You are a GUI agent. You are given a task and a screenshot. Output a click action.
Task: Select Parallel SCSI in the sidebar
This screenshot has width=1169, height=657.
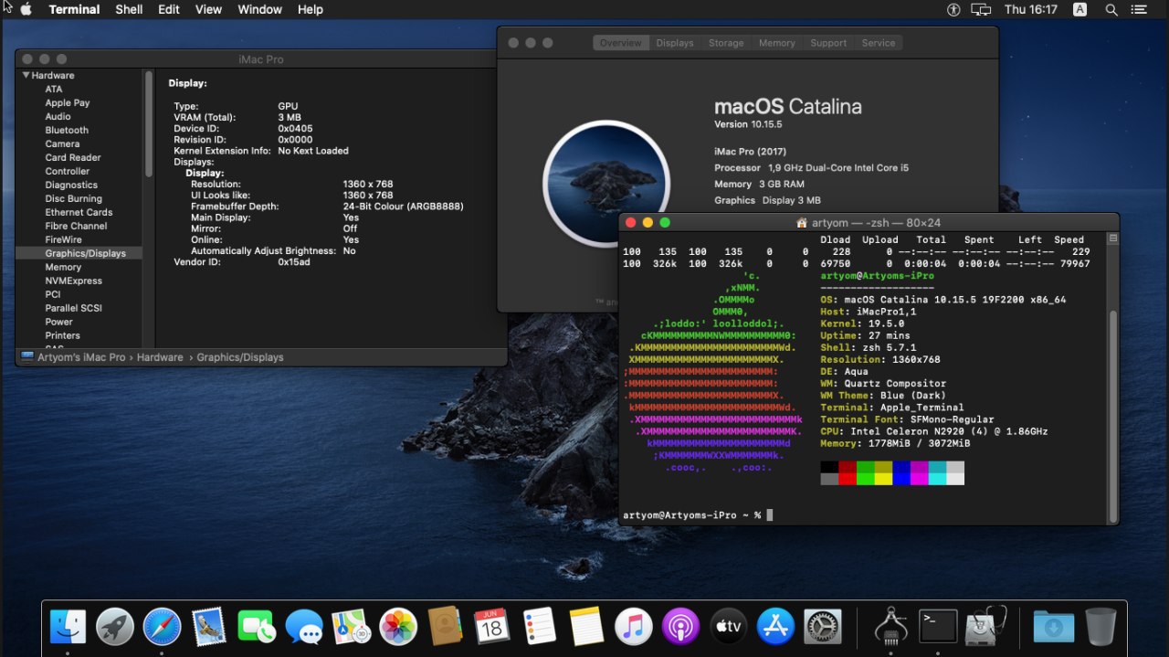click(73, 308)
